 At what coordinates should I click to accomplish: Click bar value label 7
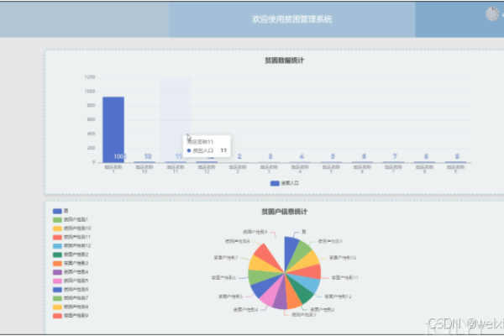395,156
